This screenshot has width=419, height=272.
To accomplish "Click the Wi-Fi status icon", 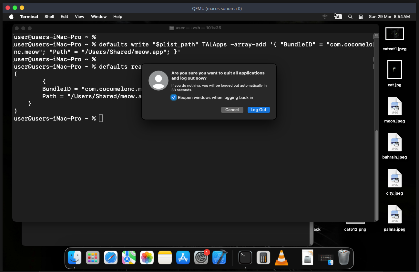I will tap(325, 17).
